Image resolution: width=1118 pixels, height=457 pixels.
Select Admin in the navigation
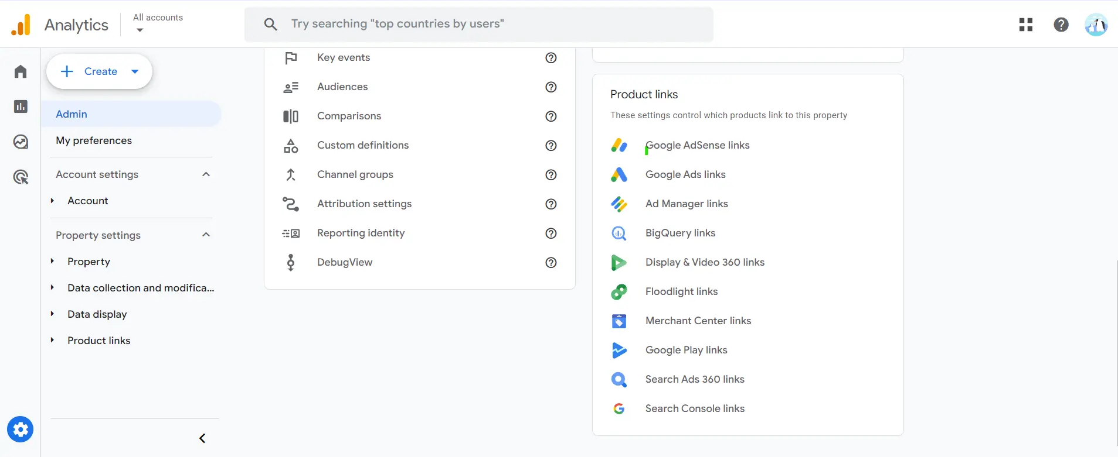point(131,114)
